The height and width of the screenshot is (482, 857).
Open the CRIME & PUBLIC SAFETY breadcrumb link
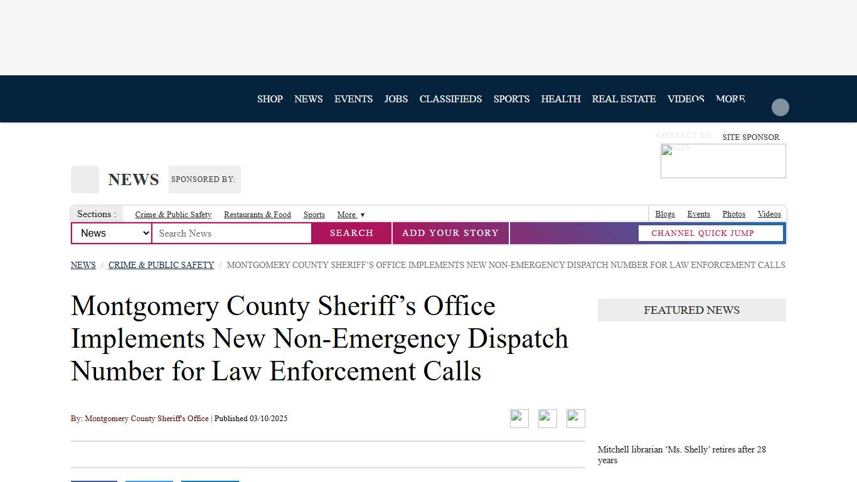click(161, 265)
